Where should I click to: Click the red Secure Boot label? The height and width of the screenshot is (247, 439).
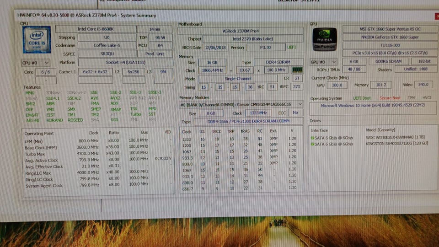point(390,98)
